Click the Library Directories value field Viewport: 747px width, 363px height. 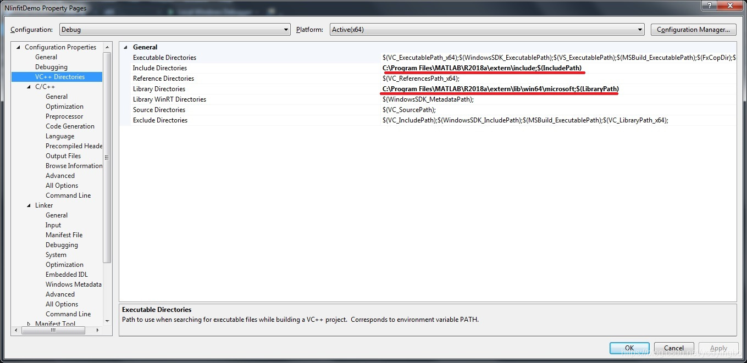(x=558, y=89)
